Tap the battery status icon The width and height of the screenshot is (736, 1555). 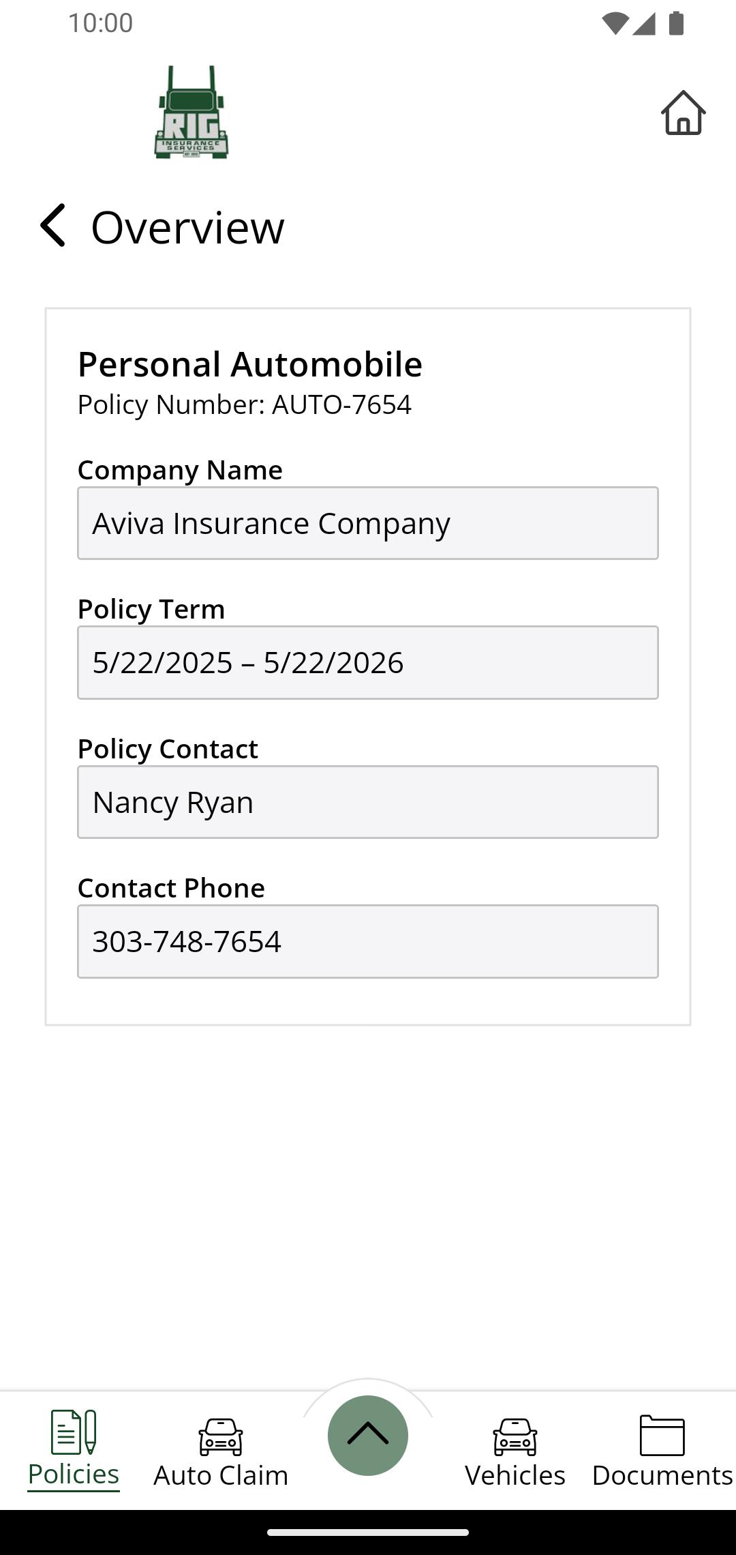[676, 23]
